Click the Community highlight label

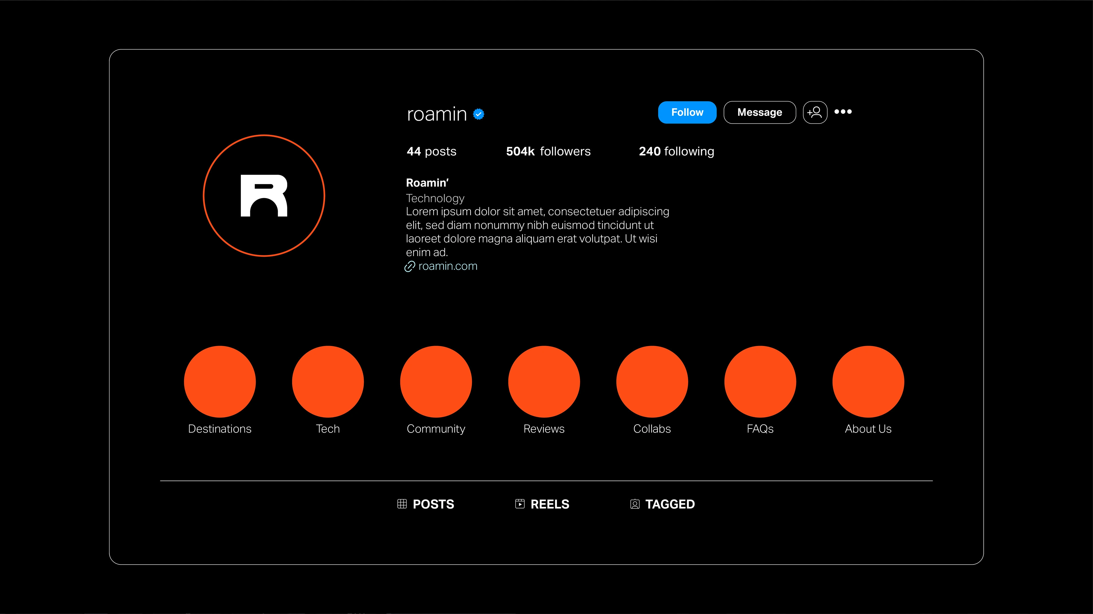[436, 429]
